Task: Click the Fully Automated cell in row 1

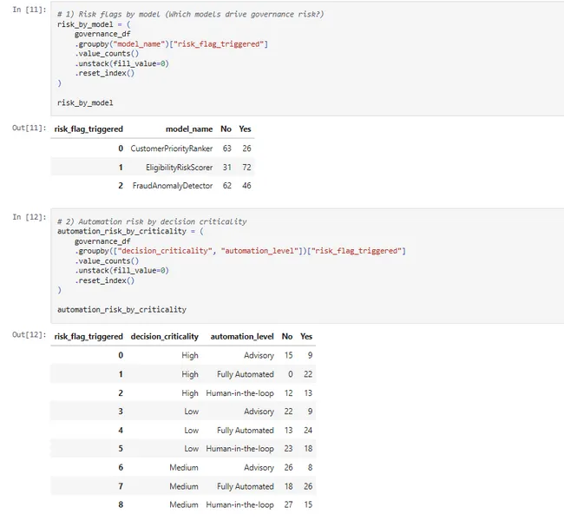Action: 246,374
